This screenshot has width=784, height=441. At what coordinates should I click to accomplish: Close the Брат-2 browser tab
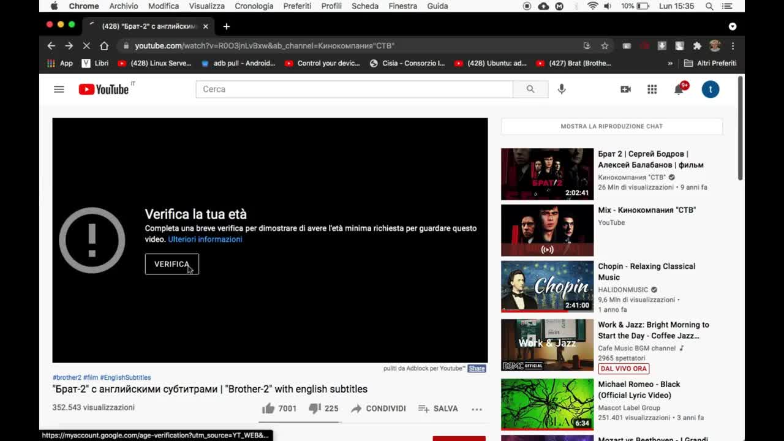[x=205, y=26]
